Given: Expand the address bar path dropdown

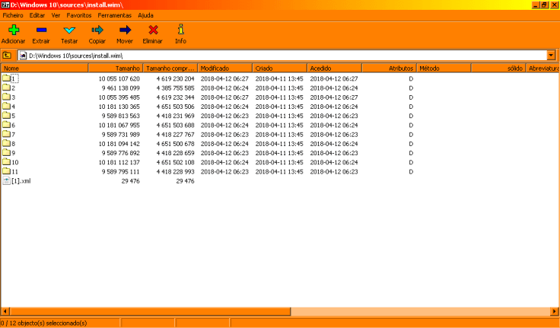Looking at the screenshot, I should coord(551,56).
